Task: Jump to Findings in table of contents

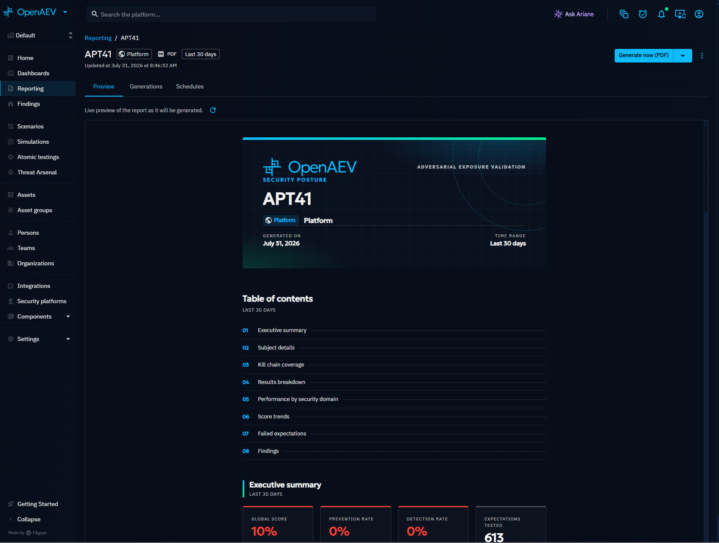Action: click(x=394, y=451)
